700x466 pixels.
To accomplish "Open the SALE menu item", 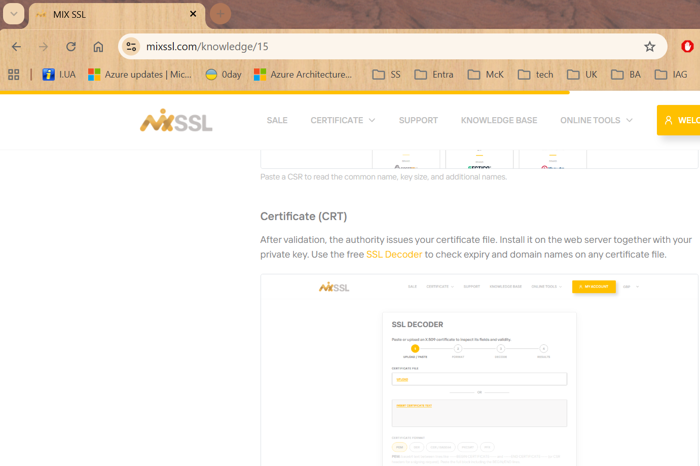I will [x=277, y=121].
